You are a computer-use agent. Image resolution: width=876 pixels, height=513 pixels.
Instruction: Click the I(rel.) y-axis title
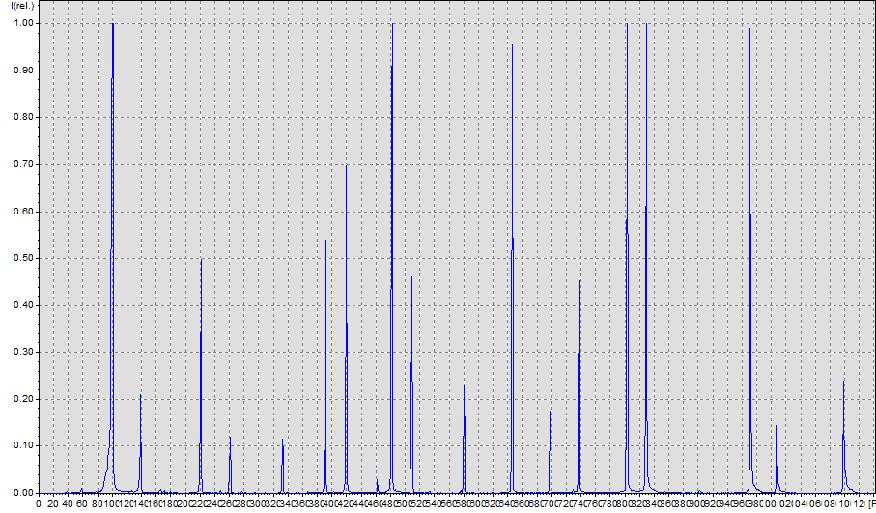(19, 6)
